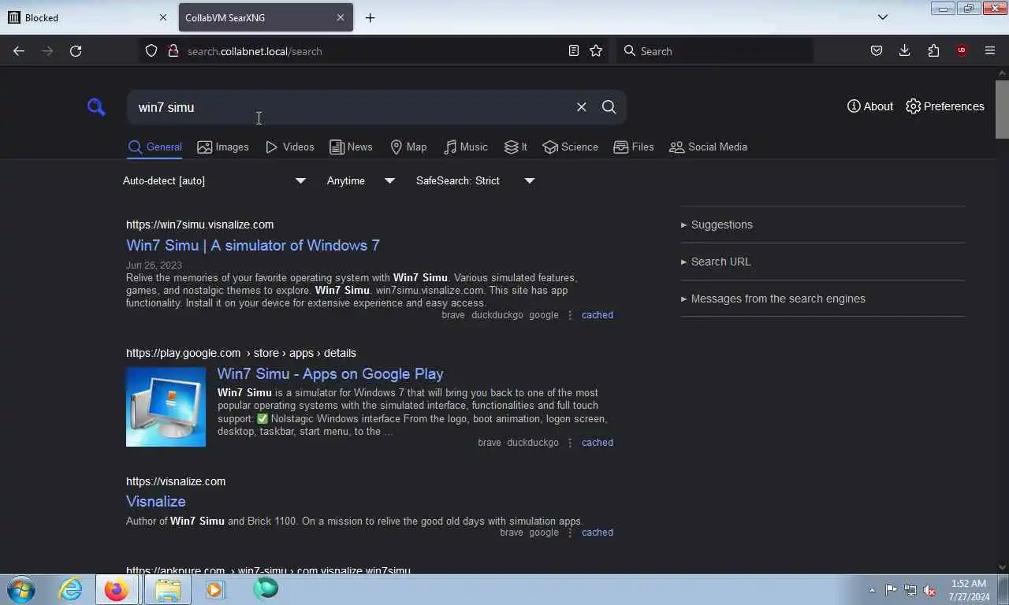Viewport: 1009px width, 605px height.
Task: Open the Anytime time range dropdown
Action: (361, 181)
